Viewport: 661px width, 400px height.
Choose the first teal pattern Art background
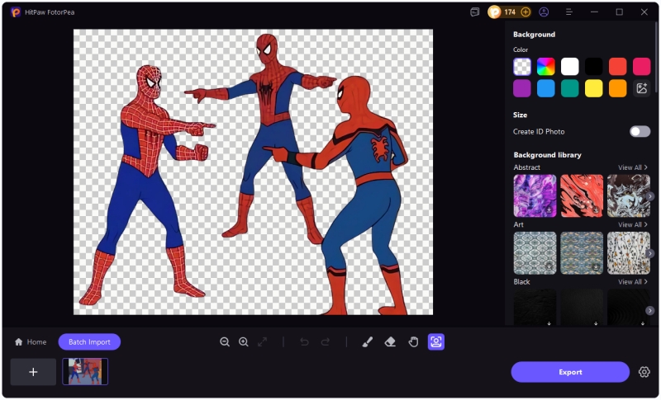click(x=535, y=253)
